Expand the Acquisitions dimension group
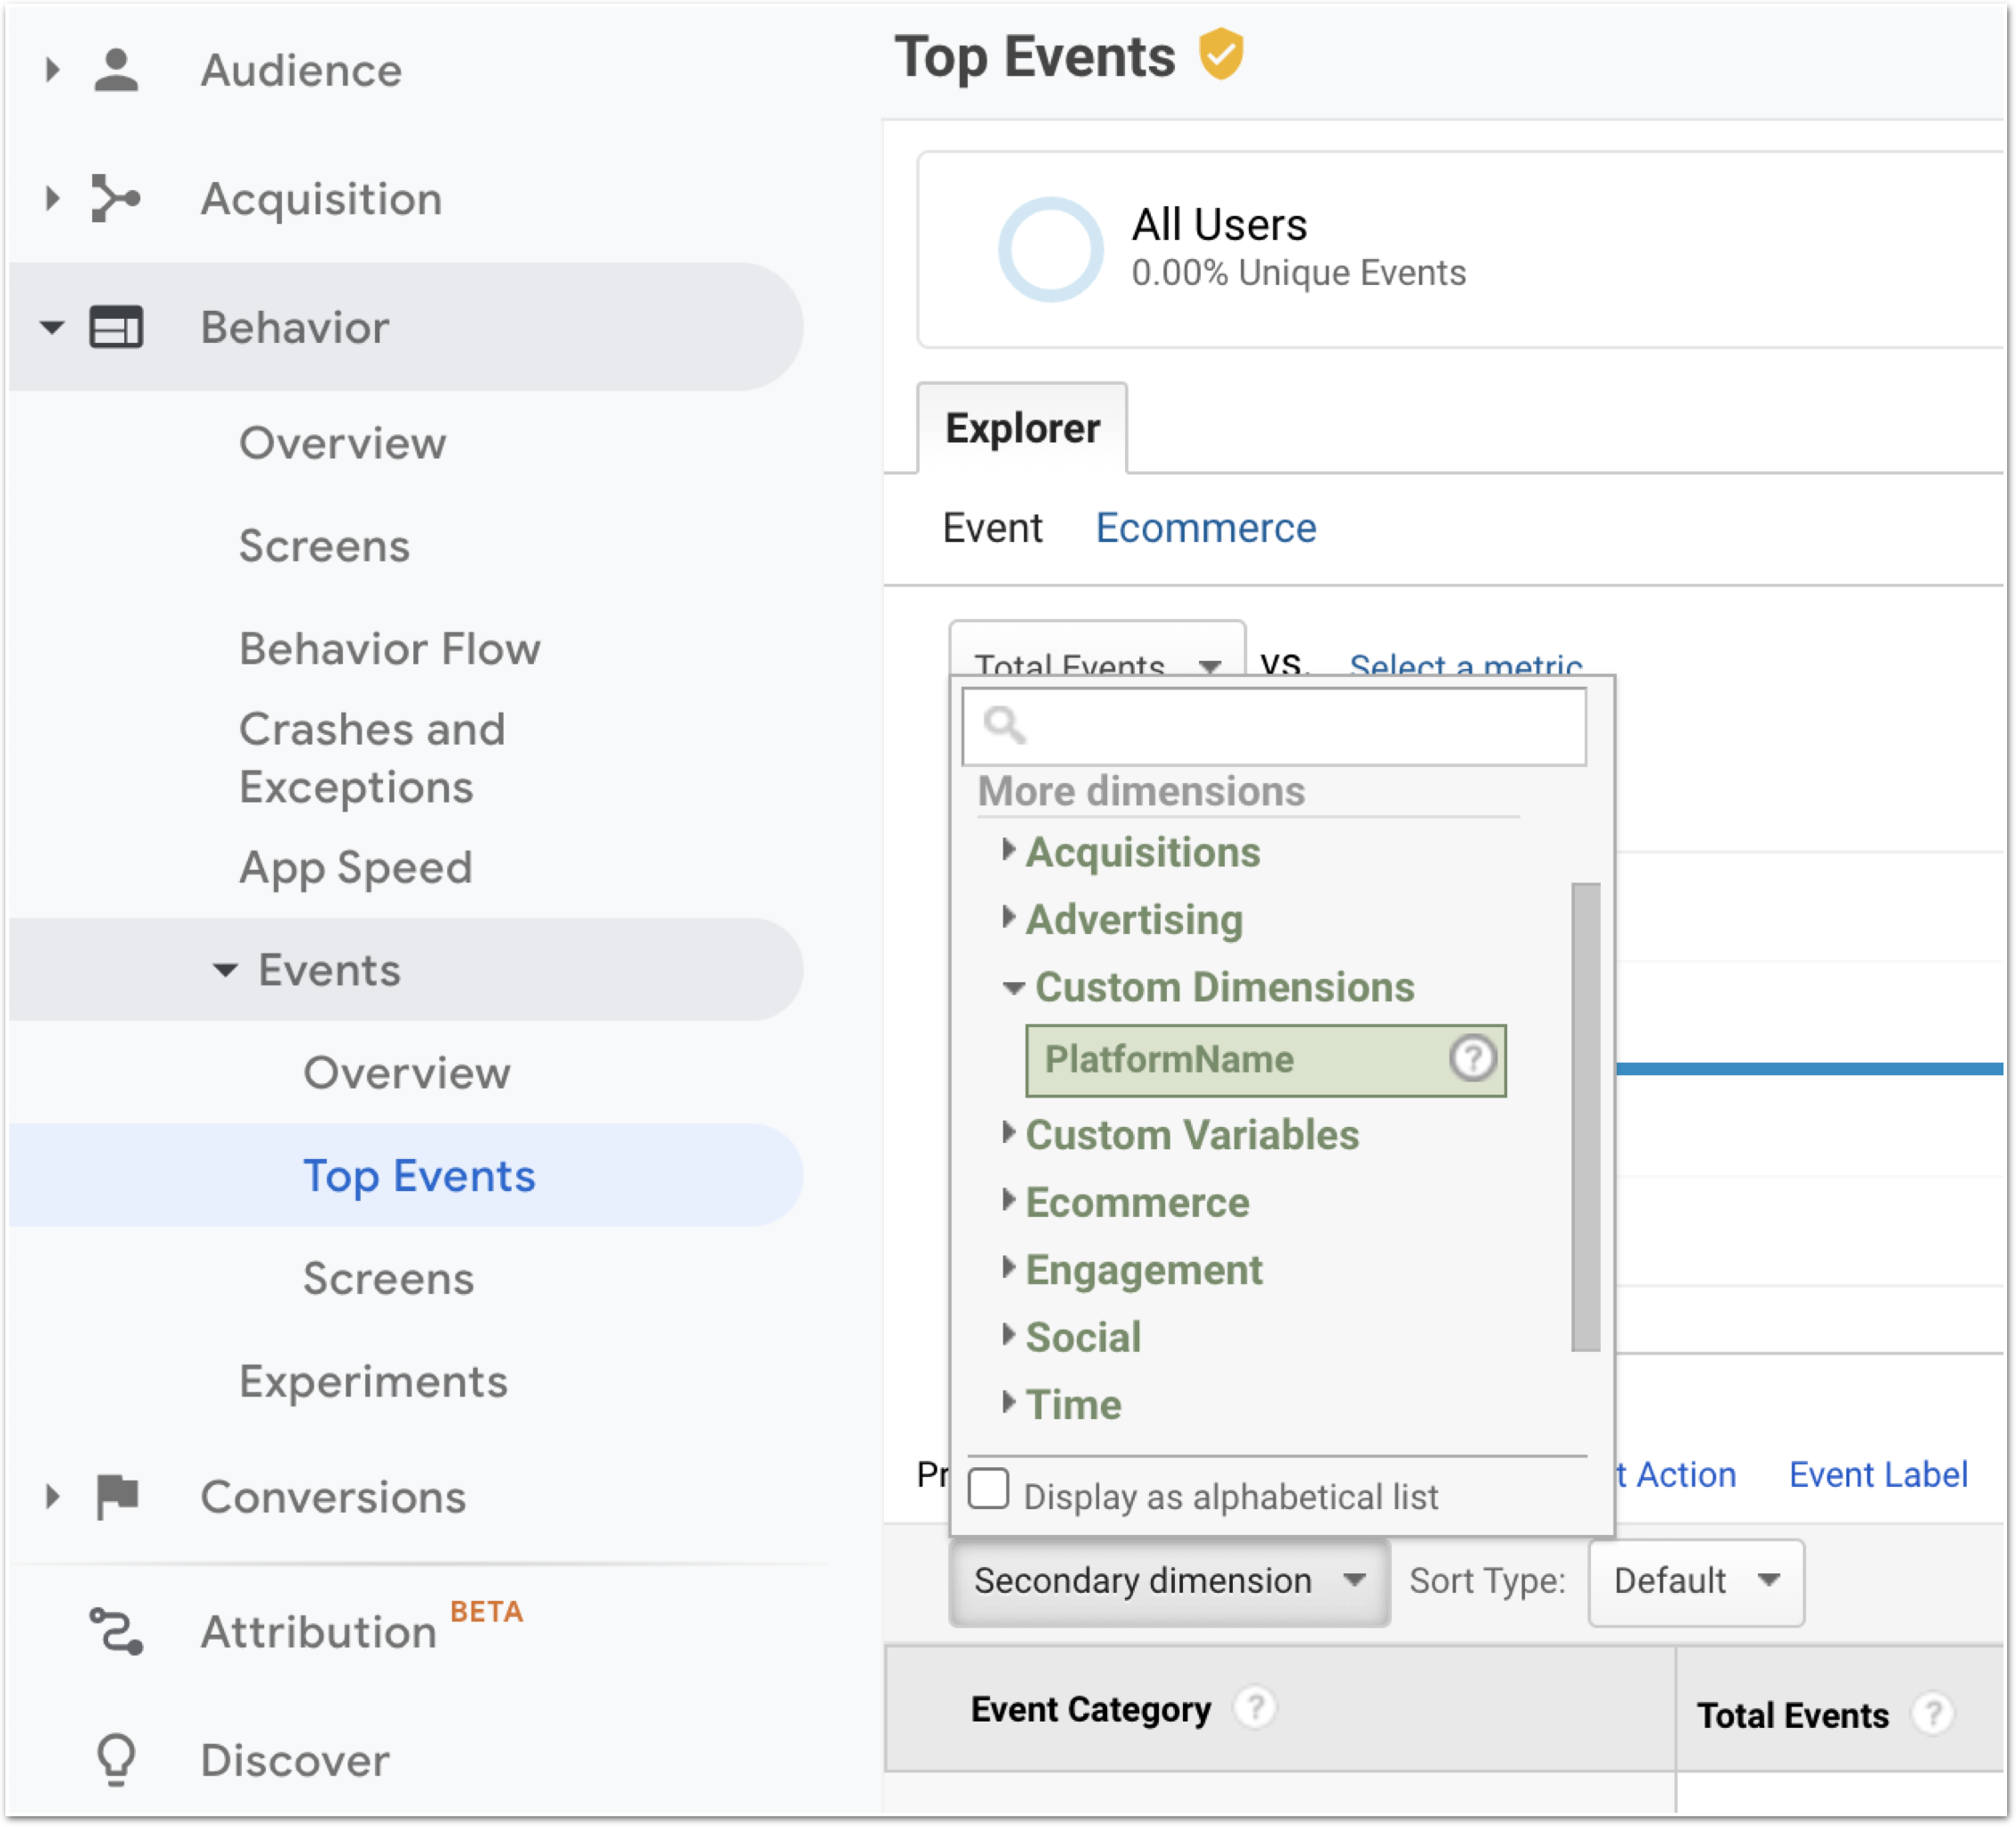This screenshot has height=1827, width=2016. (x=1008, y=850)
